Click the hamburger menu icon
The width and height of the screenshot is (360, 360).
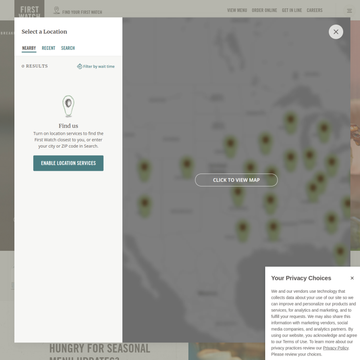pos(349,11)
